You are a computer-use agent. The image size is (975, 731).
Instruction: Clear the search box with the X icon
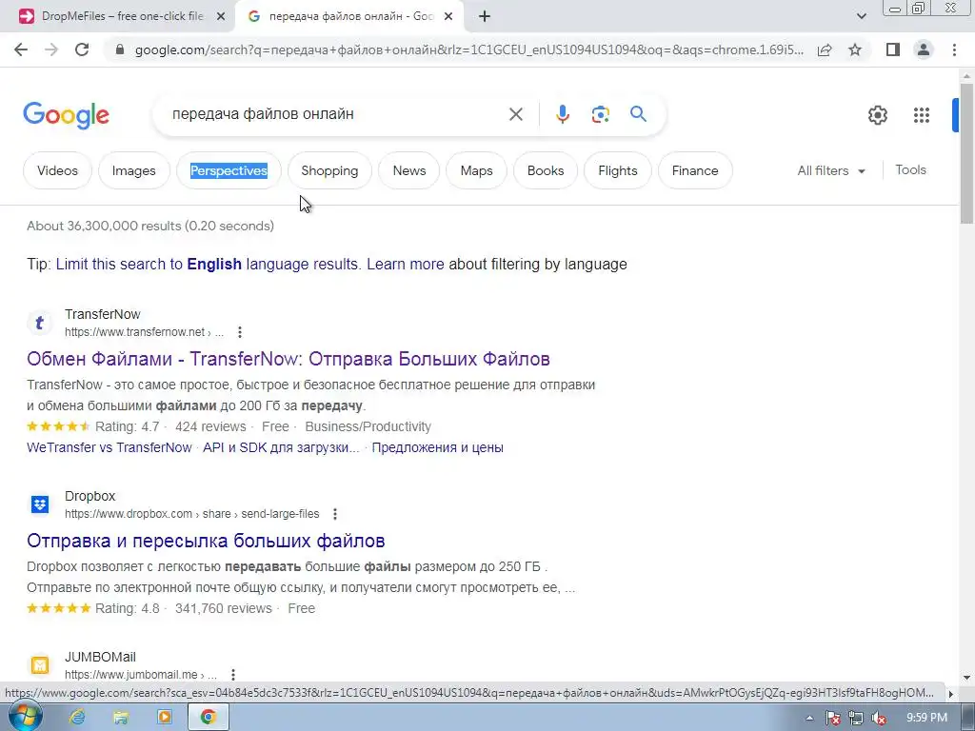click(516, 114)
